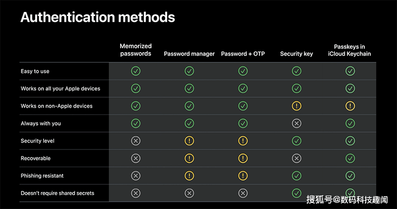The image size is (397, 209).
Task: Click the yellow warning for Password + OTP, Phishing resistant
Action: coord(243,176)
